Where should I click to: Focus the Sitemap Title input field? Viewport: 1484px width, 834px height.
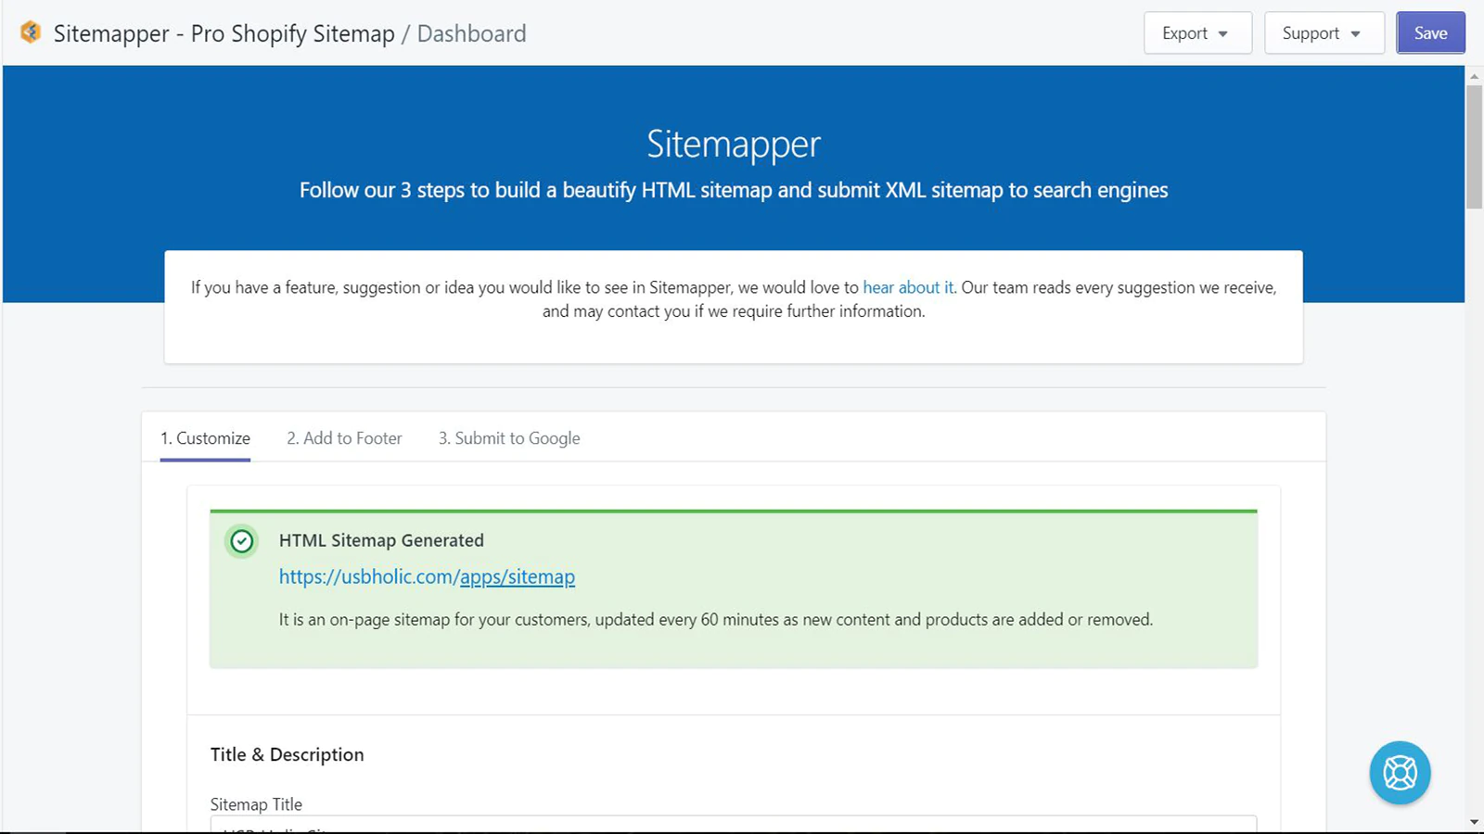pyautogui.click(x=733, y=824)
